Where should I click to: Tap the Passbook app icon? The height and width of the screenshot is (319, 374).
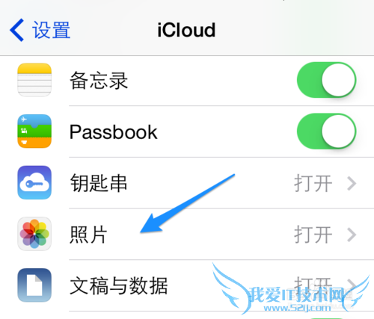coord(34,131)
